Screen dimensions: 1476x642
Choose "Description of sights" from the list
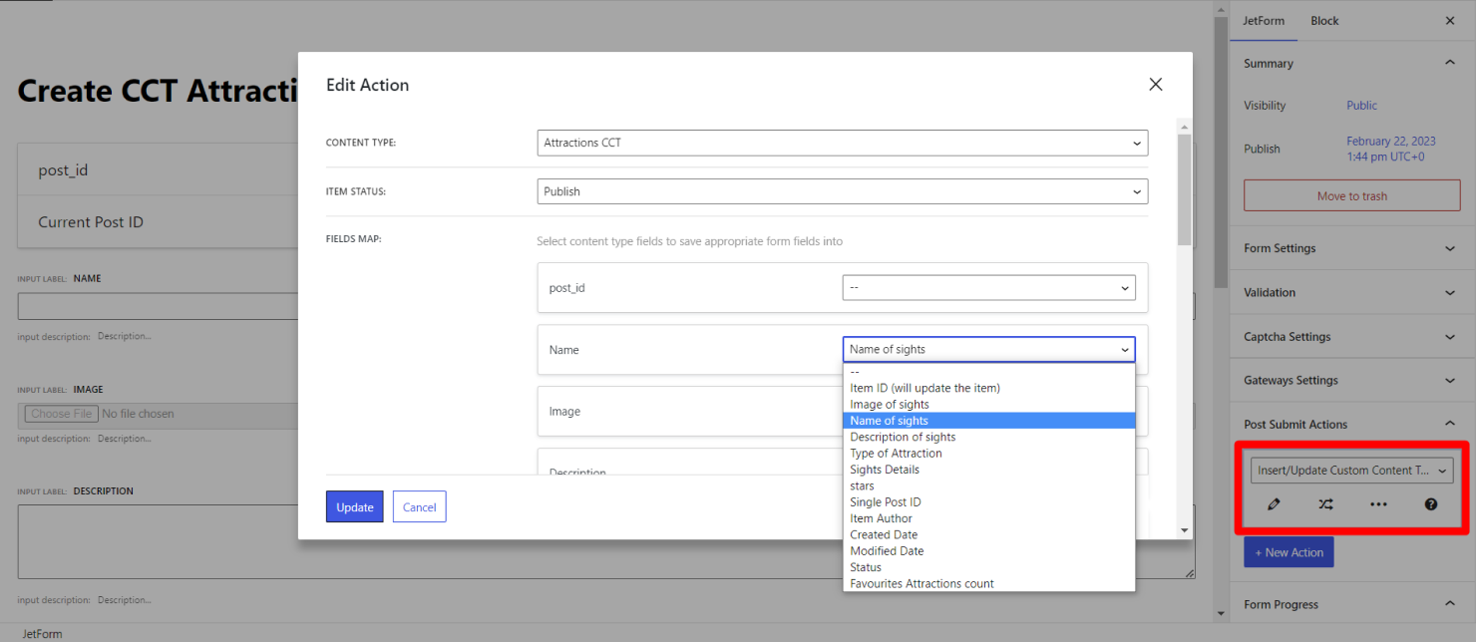[903, 437]
